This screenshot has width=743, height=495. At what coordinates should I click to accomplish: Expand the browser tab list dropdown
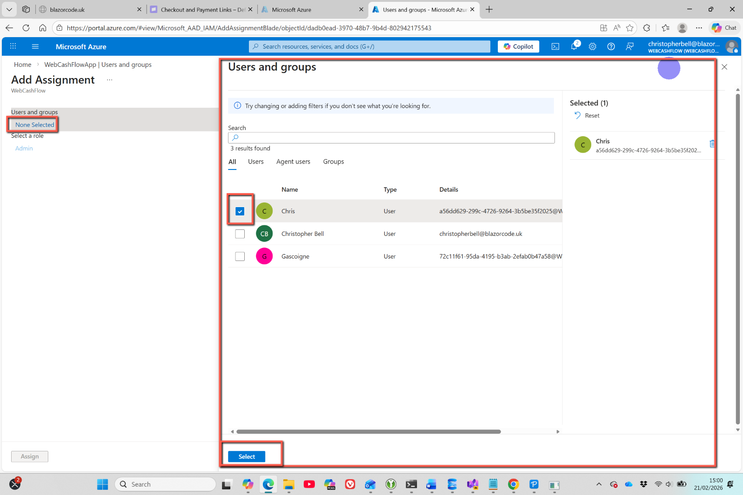pos(9,9)
